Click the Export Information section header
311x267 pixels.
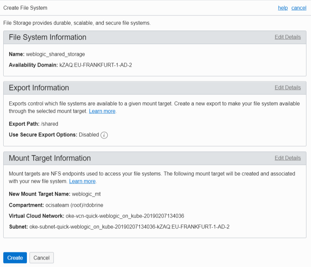click(x=39, y=88)
